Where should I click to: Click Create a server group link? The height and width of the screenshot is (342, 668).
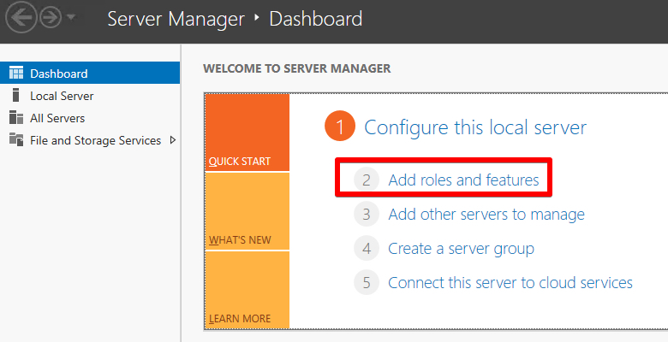[x=461, y=249]
